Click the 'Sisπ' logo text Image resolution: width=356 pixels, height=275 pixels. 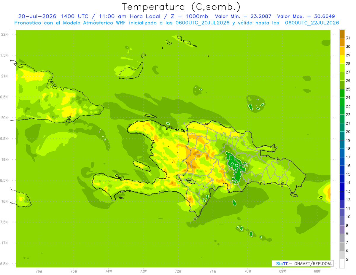point(282,263)
